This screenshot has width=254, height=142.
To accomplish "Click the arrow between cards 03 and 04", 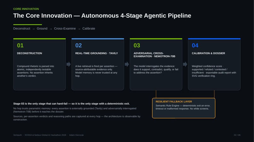I will (185, 64).
